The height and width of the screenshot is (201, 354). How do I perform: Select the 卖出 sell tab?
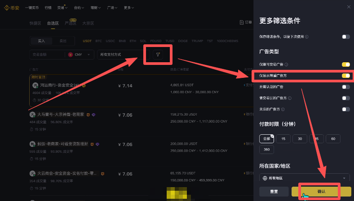[x=63, y=41]
